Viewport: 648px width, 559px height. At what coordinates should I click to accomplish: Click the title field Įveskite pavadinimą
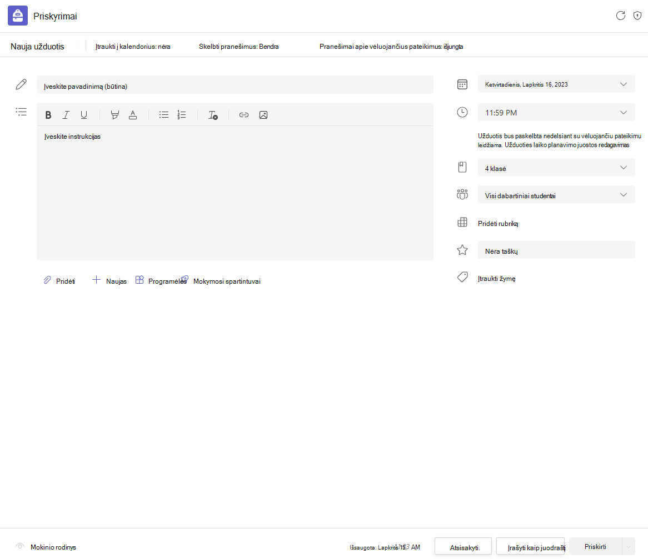click(235, 86)
